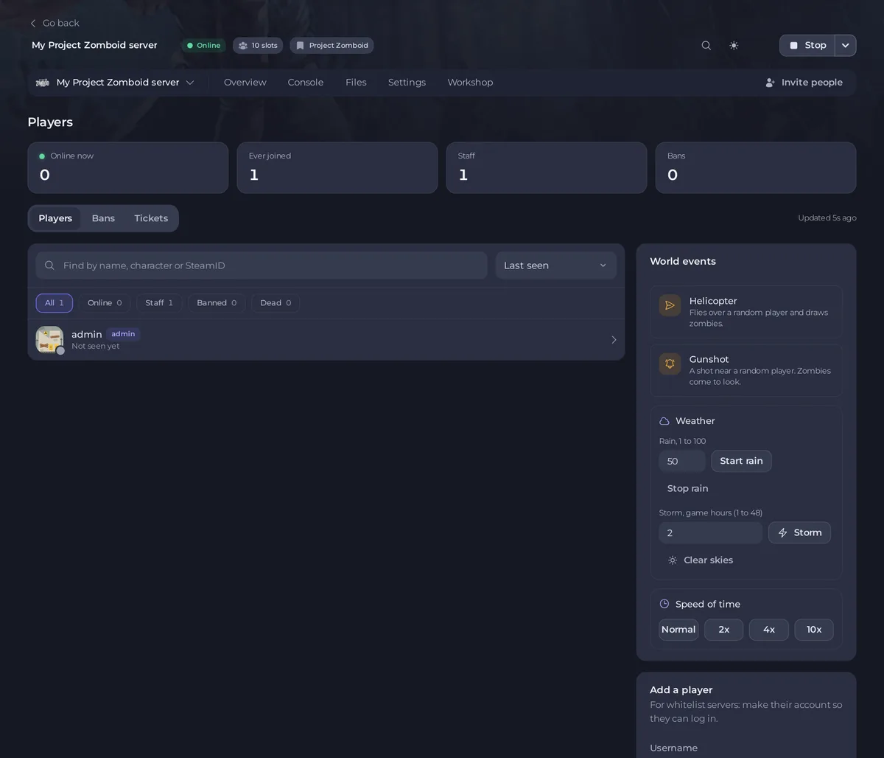Click the Go back link
Image resolution: width=884 pixels, height=758 pixels.
pos(54,23)
